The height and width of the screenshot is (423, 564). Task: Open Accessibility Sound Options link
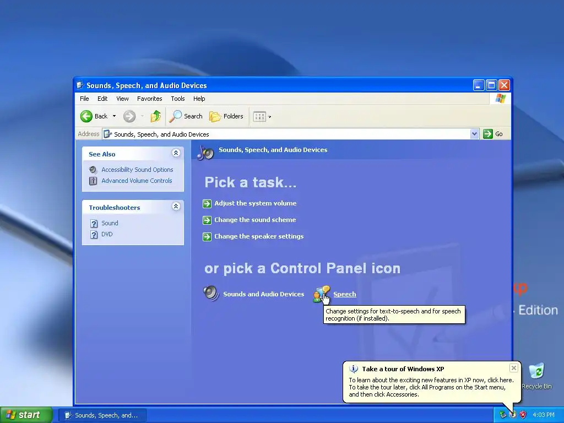pyautogui.click(x=137, y=170)
